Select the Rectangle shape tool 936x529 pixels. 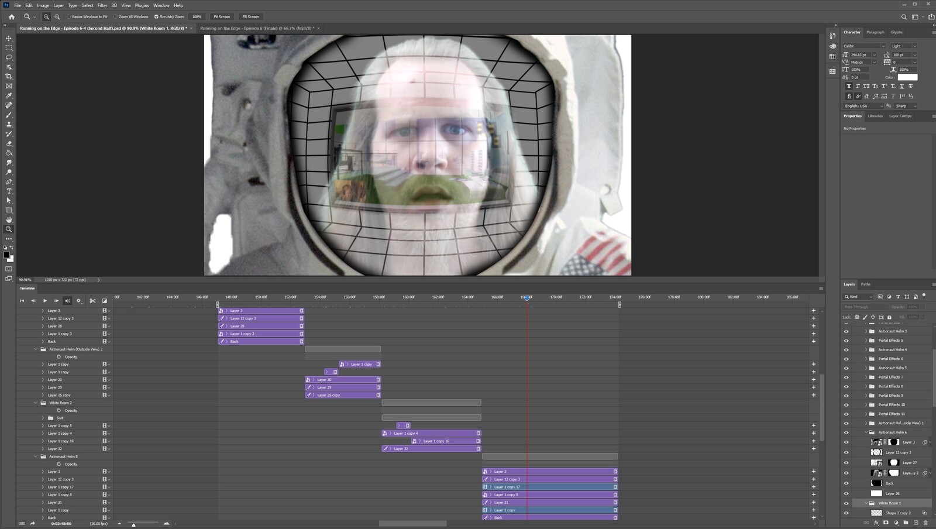point(9,210)
